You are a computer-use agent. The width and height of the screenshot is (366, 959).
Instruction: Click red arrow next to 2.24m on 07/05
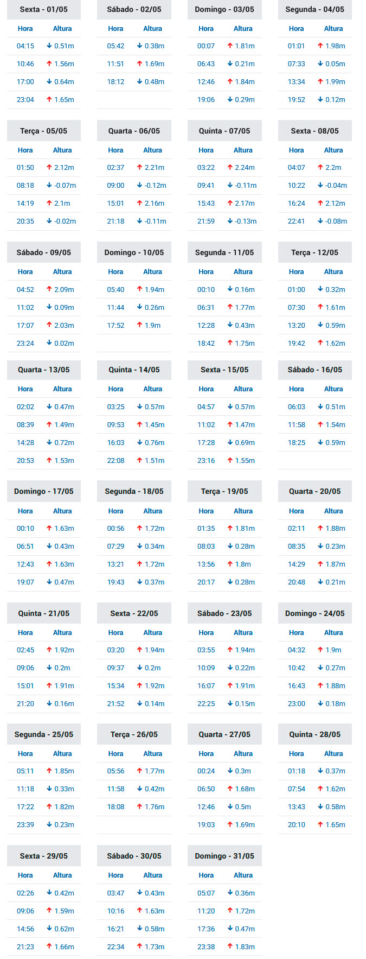tap(230, 168)
